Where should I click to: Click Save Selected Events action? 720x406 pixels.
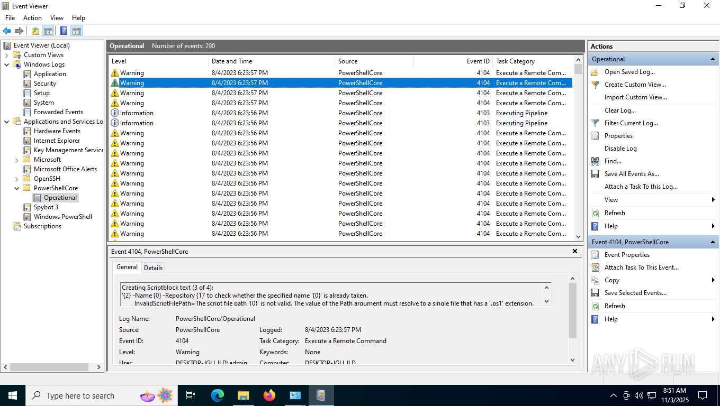click(635, 293)
